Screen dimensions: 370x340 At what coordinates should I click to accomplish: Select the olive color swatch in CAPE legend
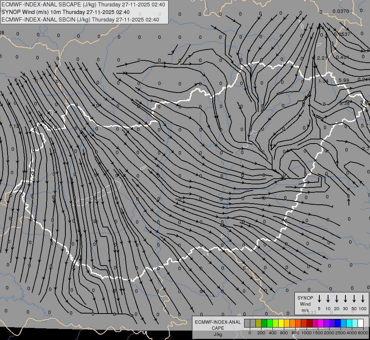[x=259, y=323]
